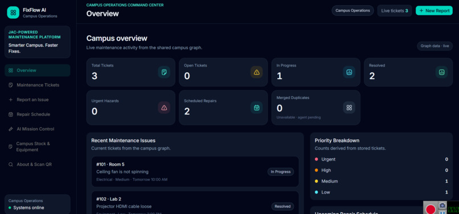Viewport: 459px width, 214px height.
Task: Click the sparkle icon beside AI Mission Control
Action: pos(11,129)
